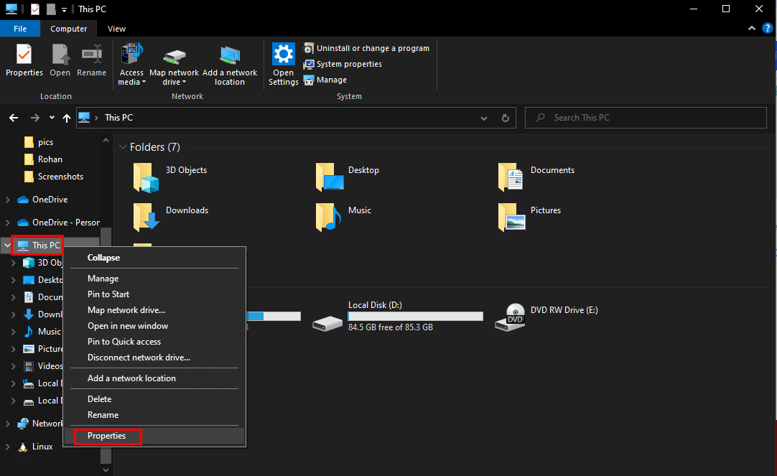The width and height of the screenshot is (777, 476).
Task: Click the Rename ribbon icon
Action: 92,60
